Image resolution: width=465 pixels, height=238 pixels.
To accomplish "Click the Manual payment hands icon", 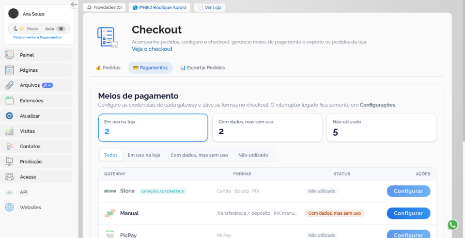I will click(x=110, y=213).
